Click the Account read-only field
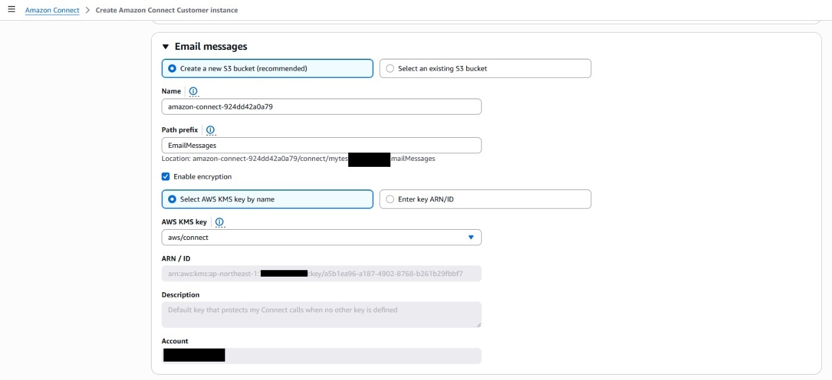This screenshot has height=380, width=832. tap(322, 356)
